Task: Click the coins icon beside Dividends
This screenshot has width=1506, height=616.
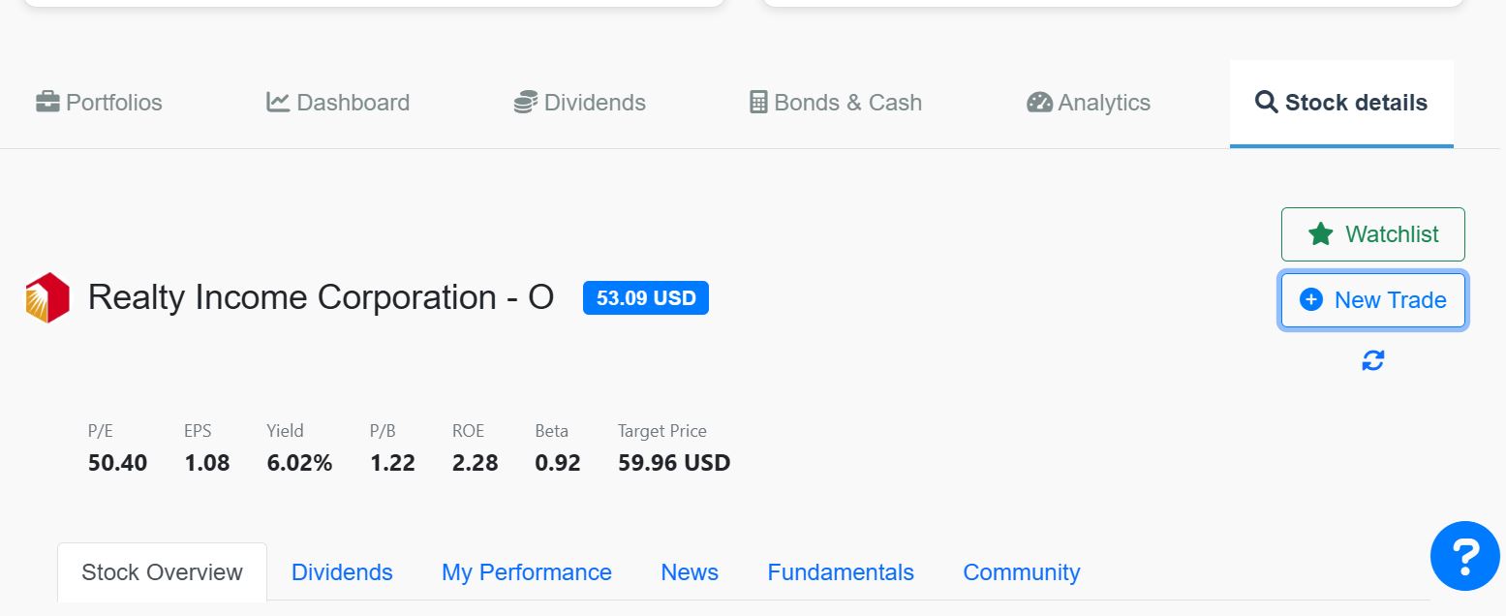Action: click(x=525, y=102)
